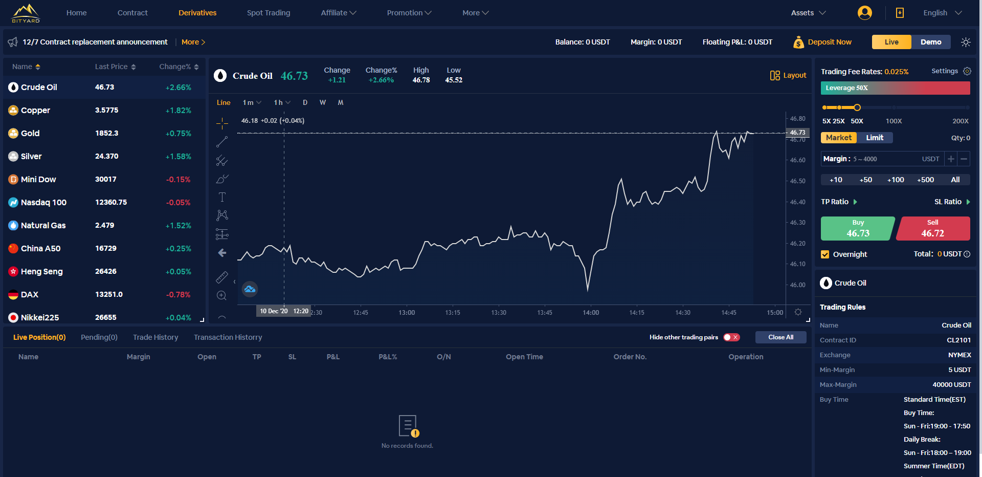Click Close All positions button

[x=781, y=337]
